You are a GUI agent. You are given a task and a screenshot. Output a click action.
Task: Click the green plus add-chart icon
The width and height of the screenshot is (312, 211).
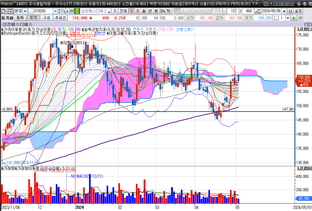coord(294,18)
